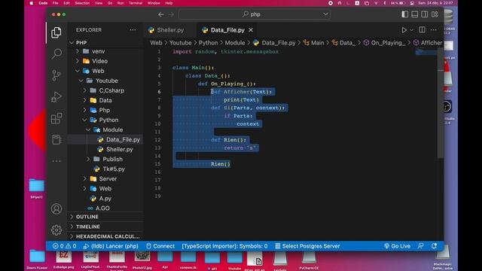Go forward with the navigation arrow

click(x=171, y=14)
